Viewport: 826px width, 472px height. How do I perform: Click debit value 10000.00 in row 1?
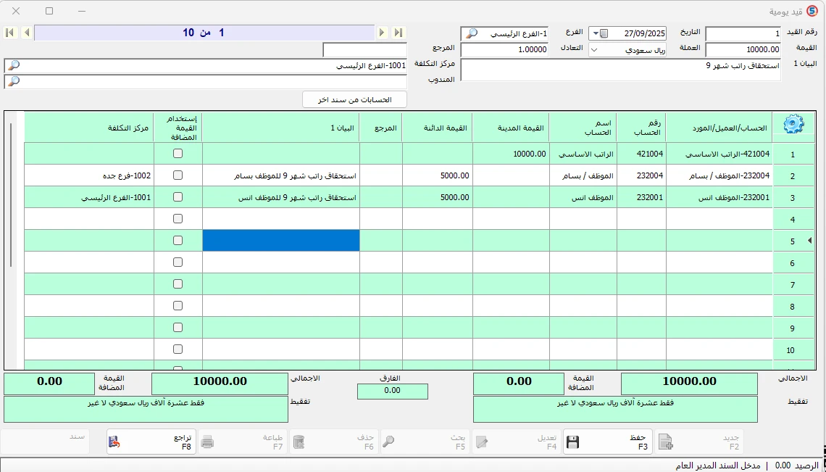[511, 154]
